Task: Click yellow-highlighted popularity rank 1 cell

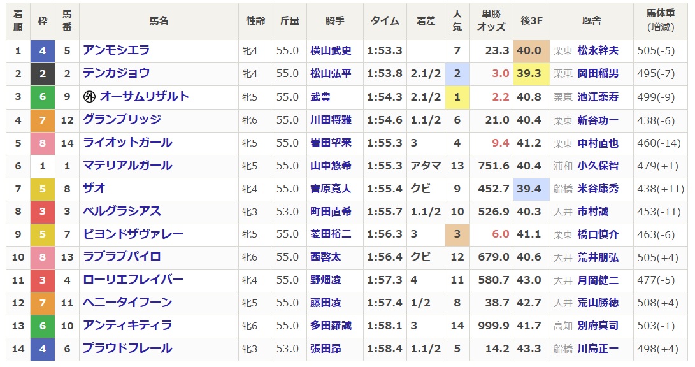Action: coord(457,97)
